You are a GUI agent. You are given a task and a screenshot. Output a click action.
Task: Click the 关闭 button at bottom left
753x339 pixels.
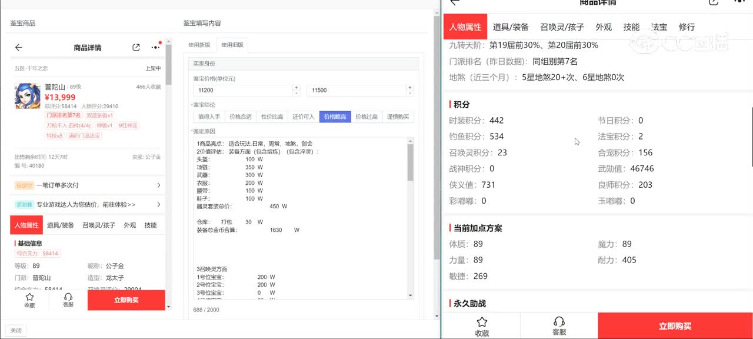(16, 331)
